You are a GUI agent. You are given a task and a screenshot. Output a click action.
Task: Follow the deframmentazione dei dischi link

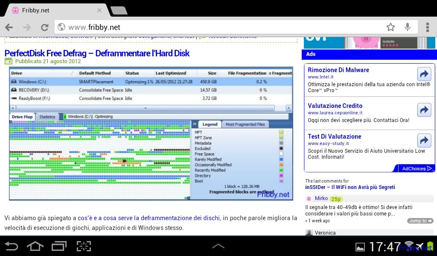149,218
